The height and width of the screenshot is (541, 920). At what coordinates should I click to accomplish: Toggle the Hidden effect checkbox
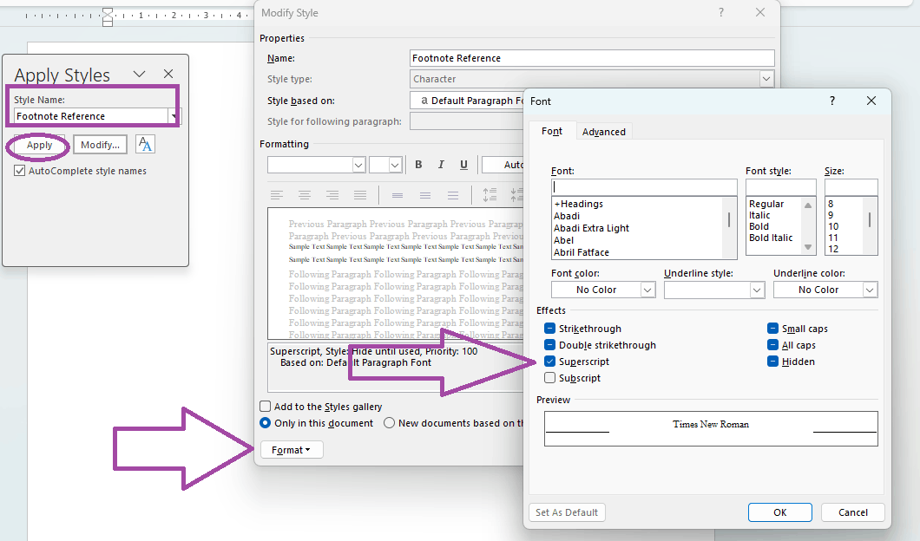(772, 361)
